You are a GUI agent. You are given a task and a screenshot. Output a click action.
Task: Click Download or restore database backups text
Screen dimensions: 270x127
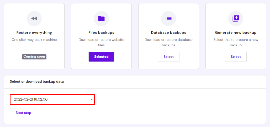[x=168, y=42]
